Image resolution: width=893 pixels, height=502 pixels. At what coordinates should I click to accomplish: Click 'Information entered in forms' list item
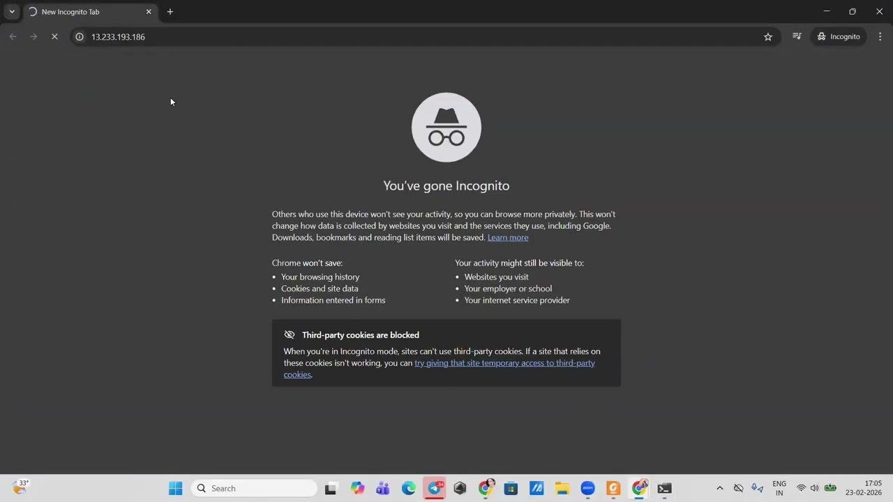point(333,301)
